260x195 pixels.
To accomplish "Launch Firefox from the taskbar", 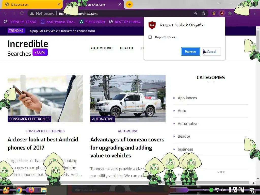I will [x=31, y=190].
